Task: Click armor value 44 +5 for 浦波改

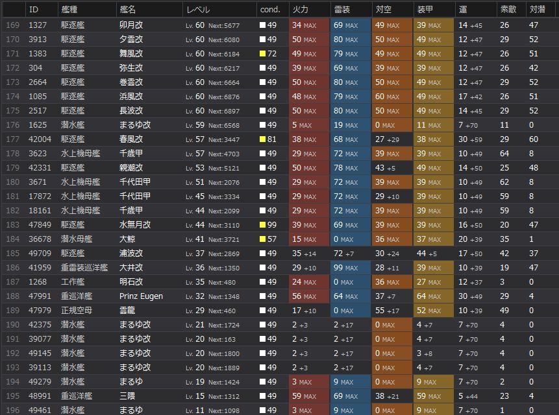Action: (x=427, y=254)
